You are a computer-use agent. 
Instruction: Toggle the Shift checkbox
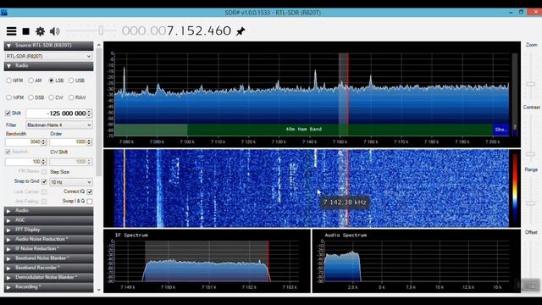click(8, 113)
